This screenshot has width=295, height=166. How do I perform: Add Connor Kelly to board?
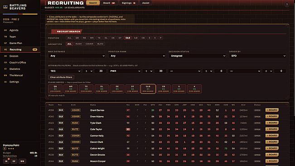[272, 136]
